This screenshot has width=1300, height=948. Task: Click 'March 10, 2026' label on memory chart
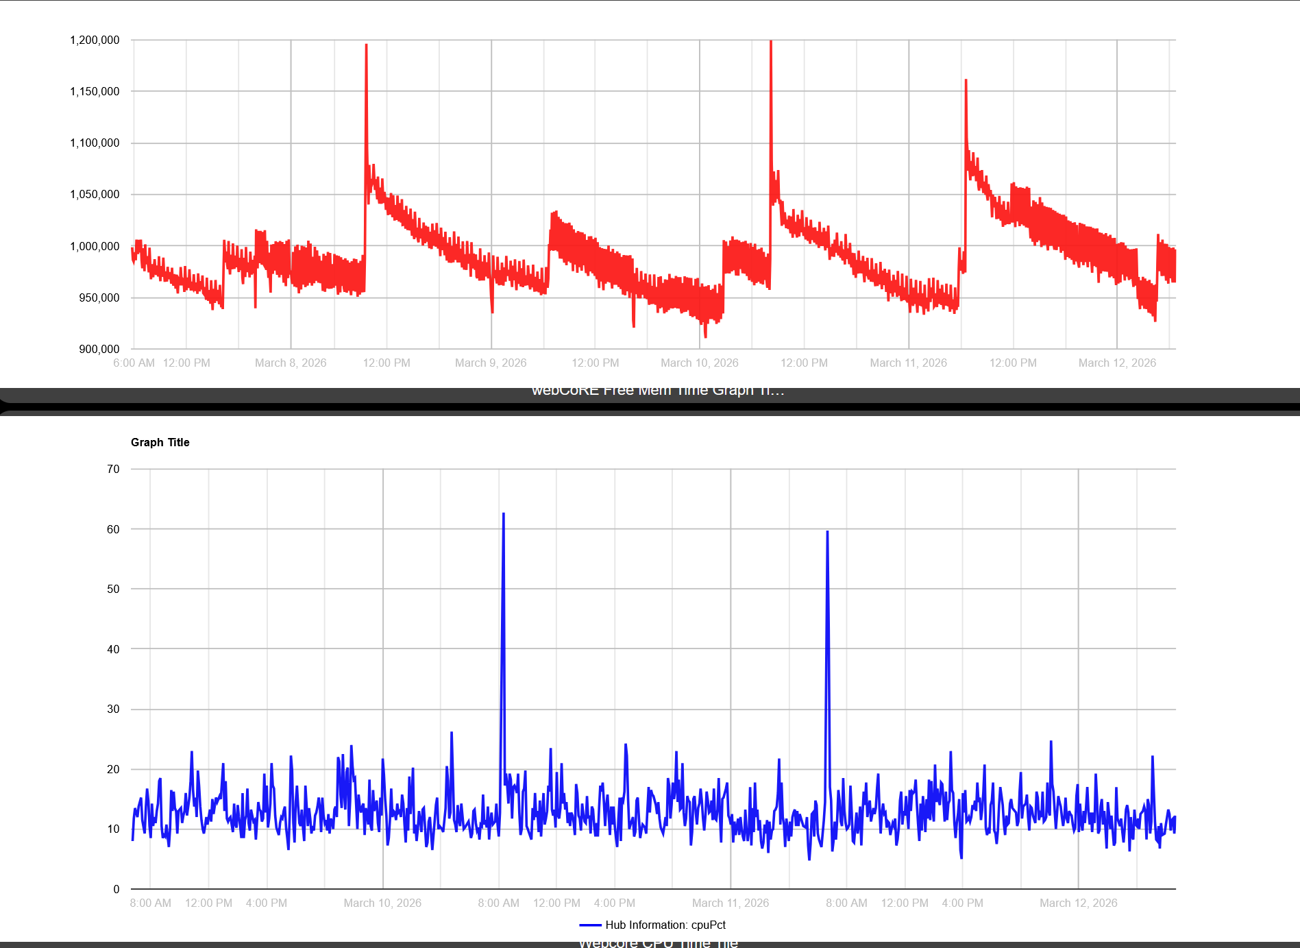click(x=699, y=363)
